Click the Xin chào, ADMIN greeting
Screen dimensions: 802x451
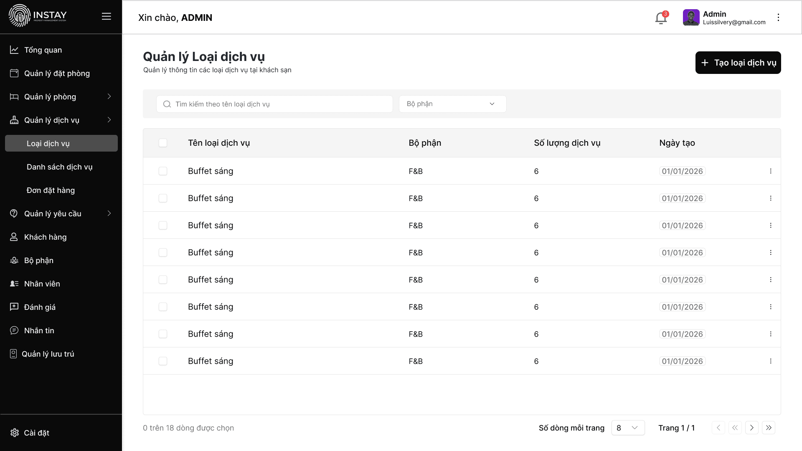tap(175, 18)
